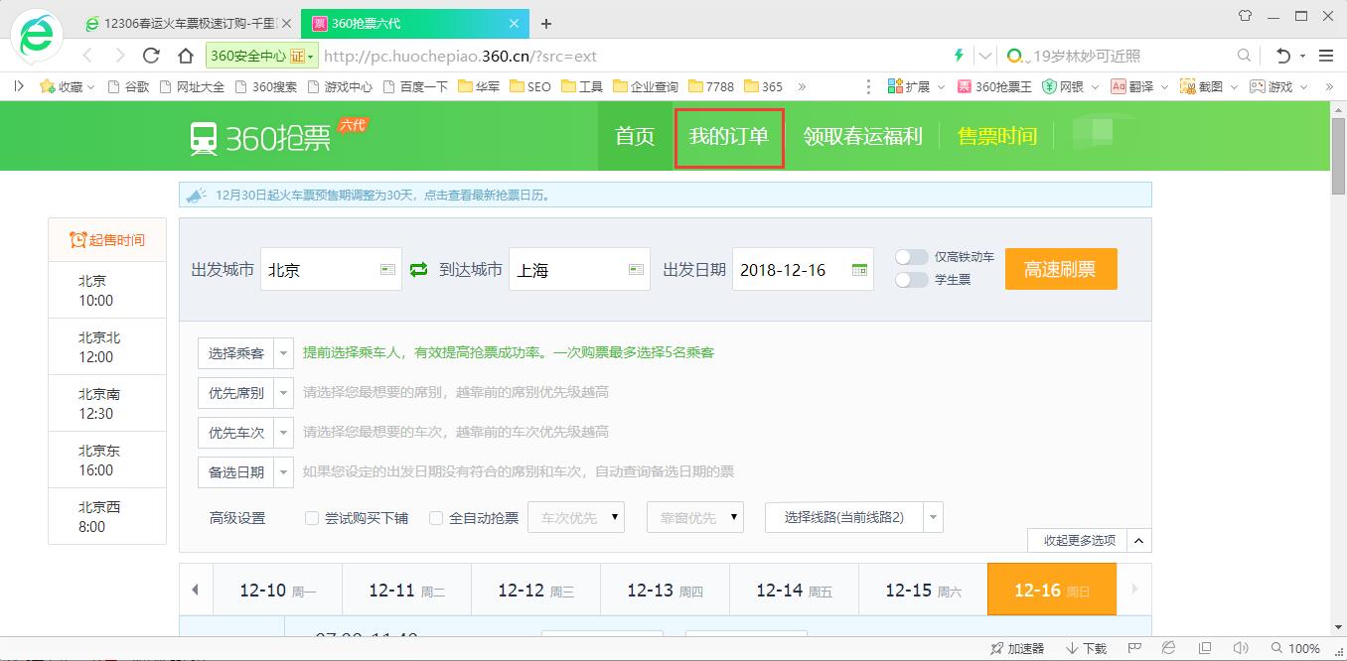Expand the 车次优先 dropdown

(576, 517)
